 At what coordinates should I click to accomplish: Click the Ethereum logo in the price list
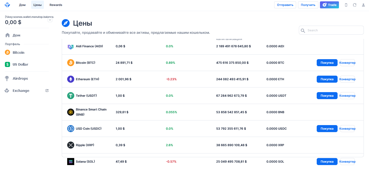(x=71, y=79)
